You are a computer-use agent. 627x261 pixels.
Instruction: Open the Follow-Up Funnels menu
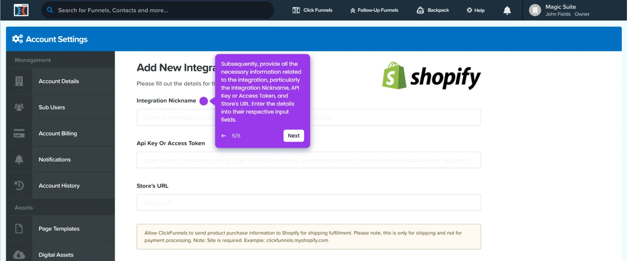pos(374,10)
